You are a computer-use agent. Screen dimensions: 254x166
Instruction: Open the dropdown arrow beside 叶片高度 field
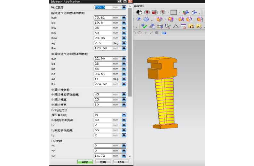pos(124,7)
